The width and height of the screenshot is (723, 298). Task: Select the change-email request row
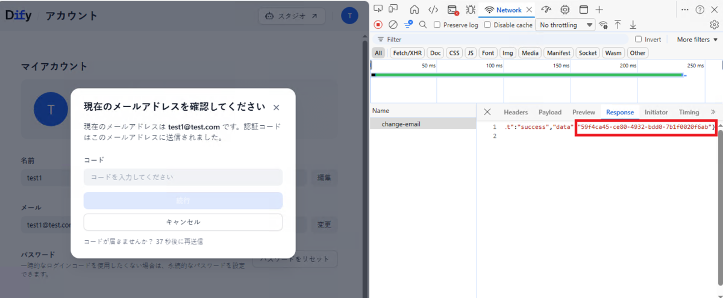pos(423,124)
